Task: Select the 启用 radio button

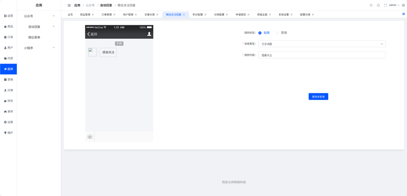Action: [x=260, y=33]
